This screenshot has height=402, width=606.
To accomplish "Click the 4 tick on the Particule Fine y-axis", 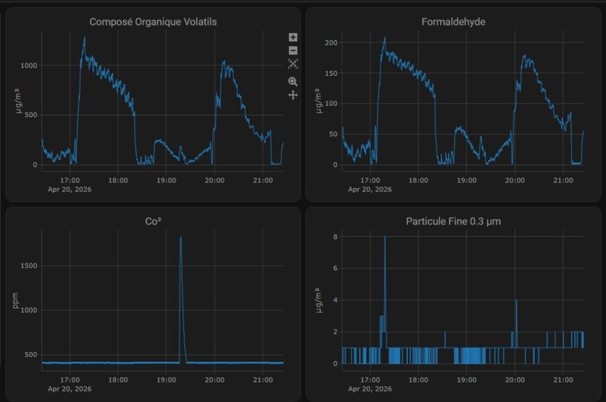I will pos(335,300).
